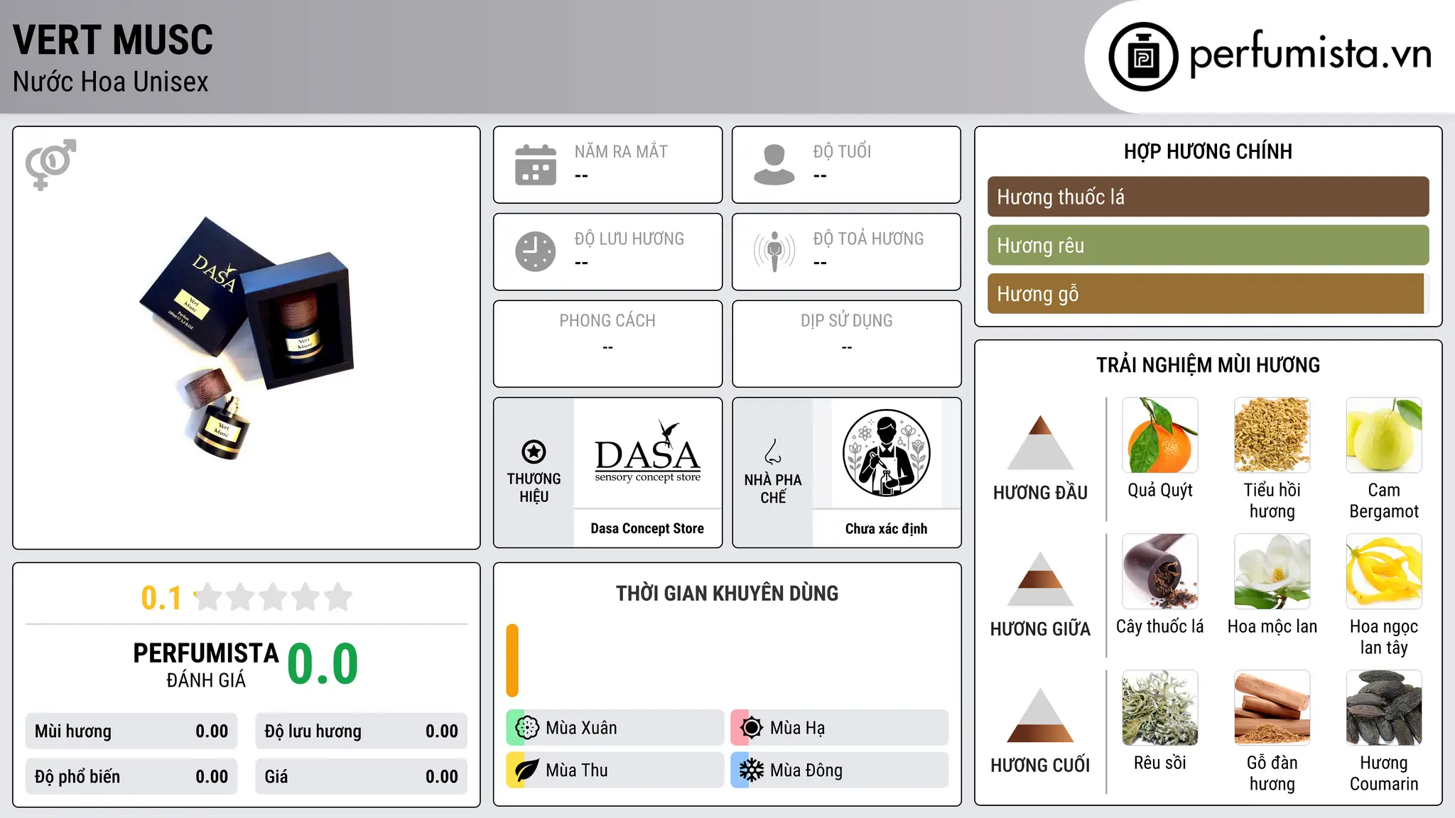Click the Vert Musc product photo
Screen dimensions: 1455x818
pyautogui.click(x=247, y=338)
